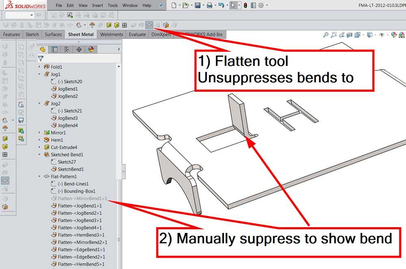
Task: Open the PropertyManager tab icon
Action: pyautogui.click(x=54, y=49)
